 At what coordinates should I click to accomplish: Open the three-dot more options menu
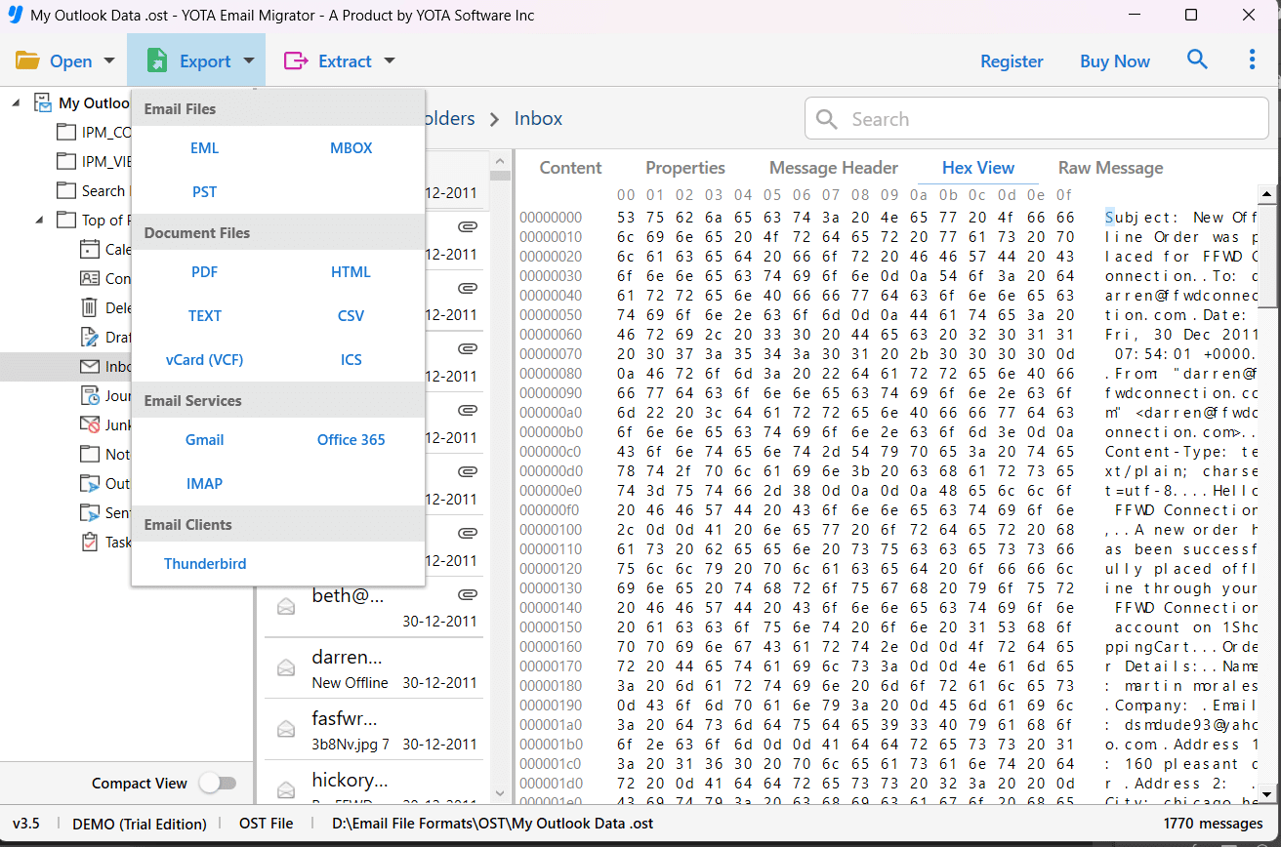coord(1252,60)
